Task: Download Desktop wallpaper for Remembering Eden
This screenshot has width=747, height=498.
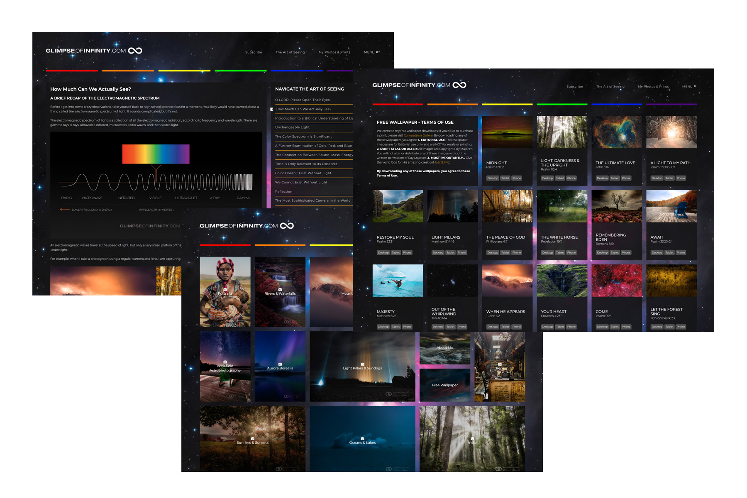Action: coord(602,252)
